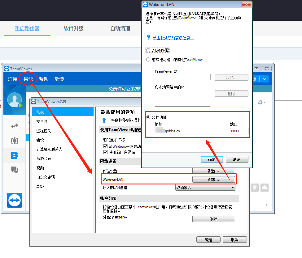The height and width of the screenshot is (258, 302).
Task: Open the Chat bubbles icon in sidebar
Action: tap(15, 170)
